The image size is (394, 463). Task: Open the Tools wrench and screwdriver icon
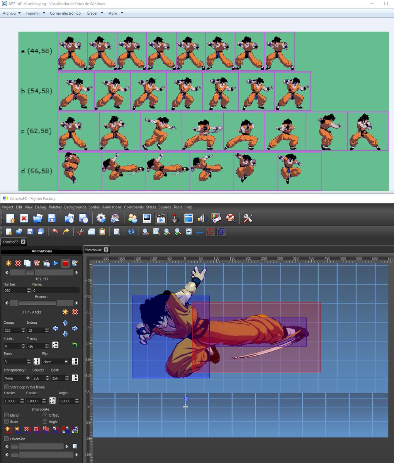248,218
